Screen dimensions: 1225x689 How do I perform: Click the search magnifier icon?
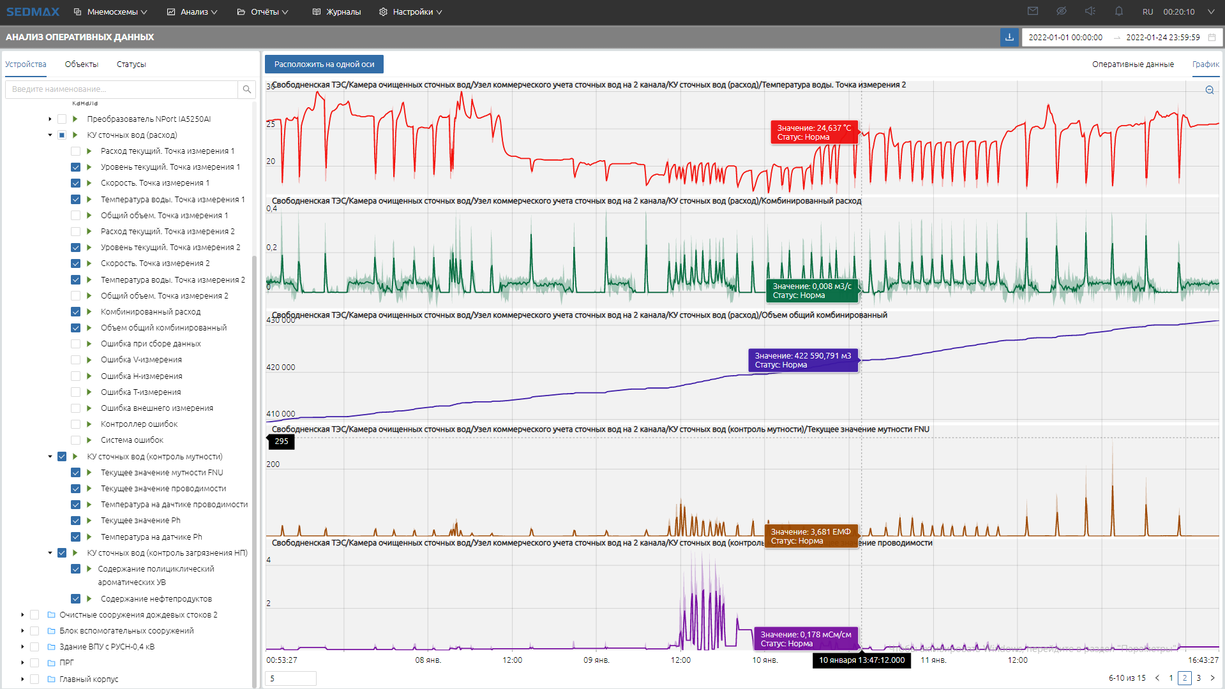click(x=247, y=89)
